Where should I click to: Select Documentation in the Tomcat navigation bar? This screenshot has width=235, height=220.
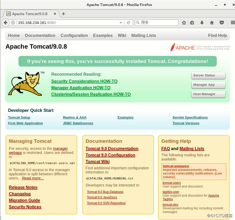[40, 35]
